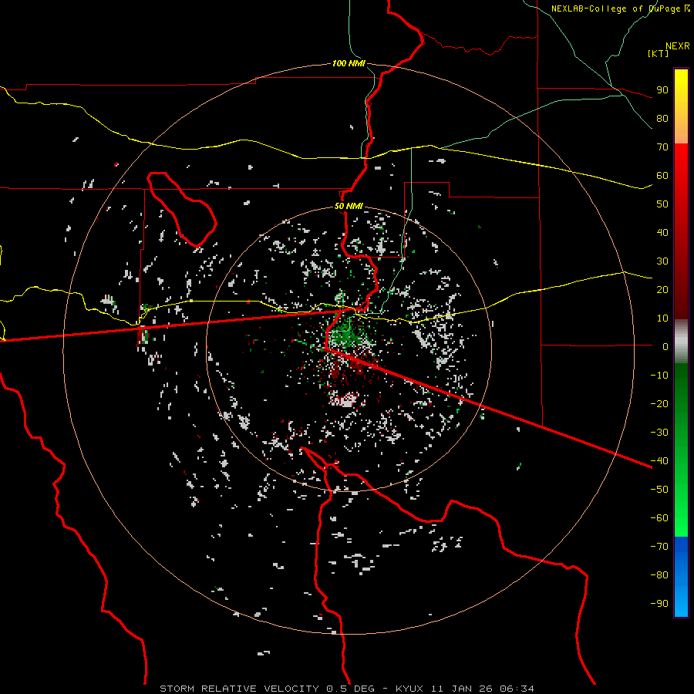Click the -70 knot scale value
The height and width of the screenshot is (694, 694).
point(659,547)
